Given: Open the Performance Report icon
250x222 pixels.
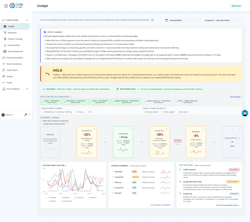Looking at the screenshot, I should [4, 58].
